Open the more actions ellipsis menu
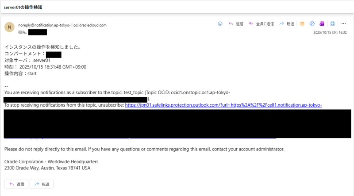 [343, 24]
